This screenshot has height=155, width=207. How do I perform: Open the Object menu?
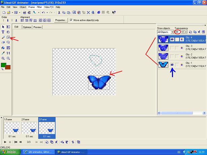23,7
